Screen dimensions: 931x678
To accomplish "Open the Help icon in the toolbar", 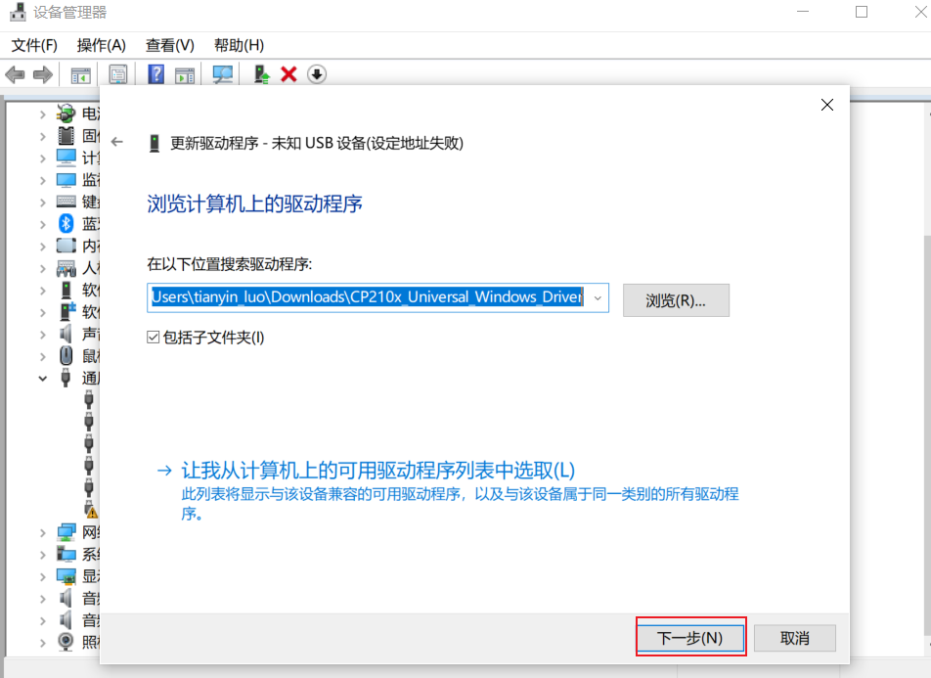I will pyautogui.click(x=155, y=74).
